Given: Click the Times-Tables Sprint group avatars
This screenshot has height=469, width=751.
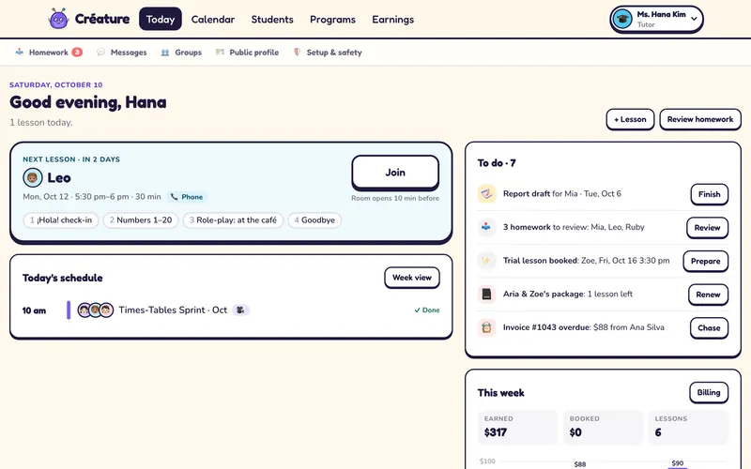Looking at the screenshot, I should coord(96,310).
